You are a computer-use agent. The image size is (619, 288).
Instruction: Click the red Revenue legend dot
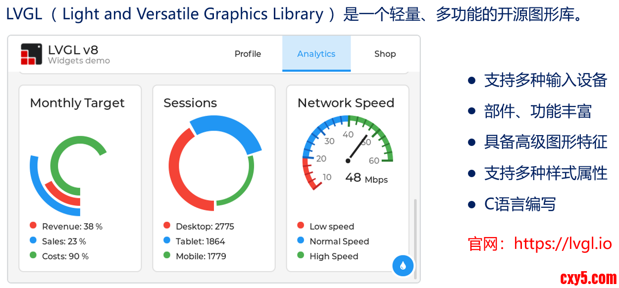tap(33, 226)
